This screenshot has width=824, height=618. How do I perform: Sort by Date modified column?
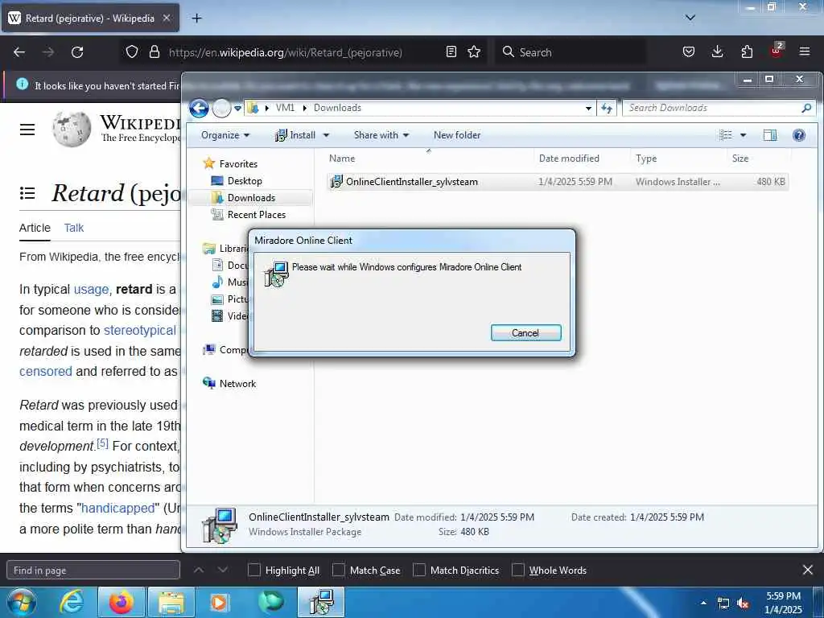point(583,159)
